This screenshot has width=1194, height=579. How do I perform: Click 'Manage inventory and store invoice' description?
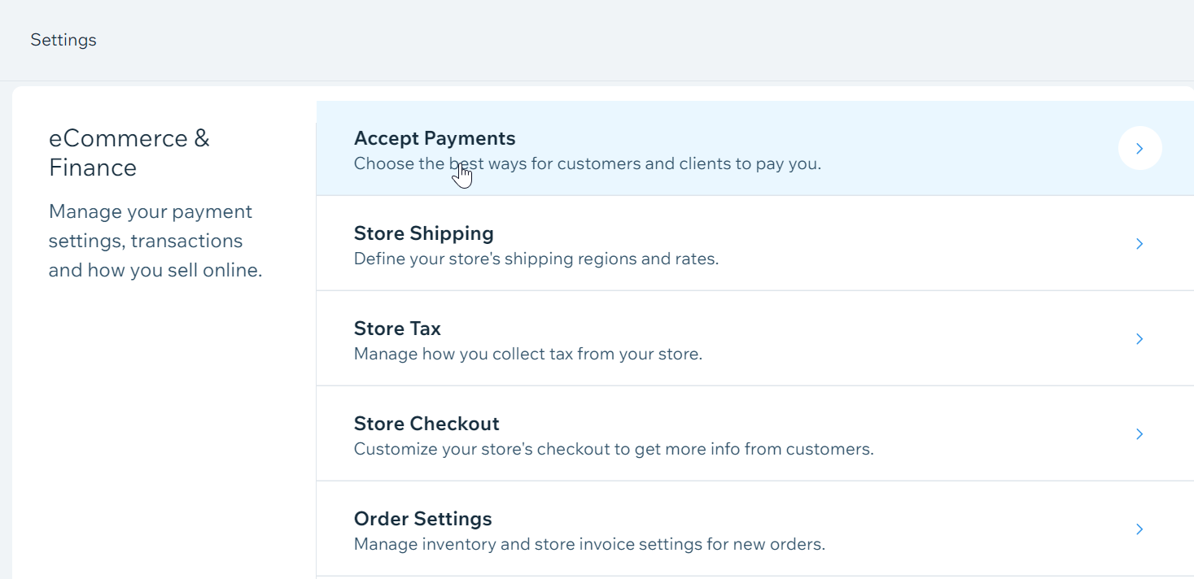click(x=589, y=544)
